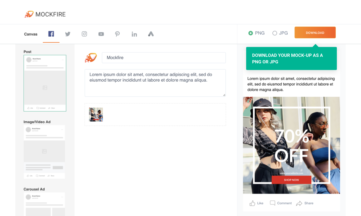Viewport: 361px width, 216px height.
Task: Switch to the Twitter mockup tab
Action: pyautogui.click(x=68, y=34)
